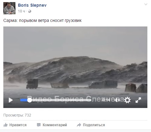Click the Комментарий button
151x132 pixels.
[52, 125]
